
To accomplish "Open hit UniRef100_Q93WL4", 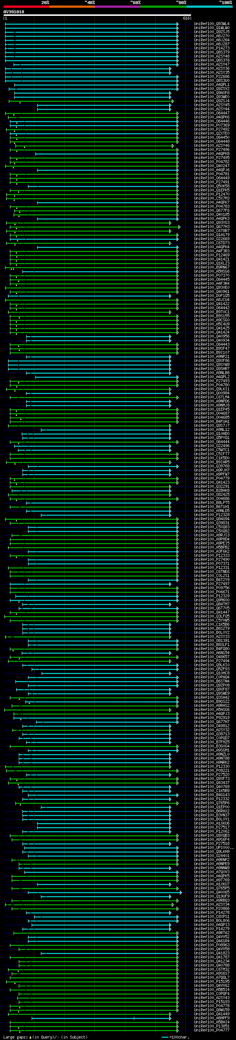I will pos(212,24).
